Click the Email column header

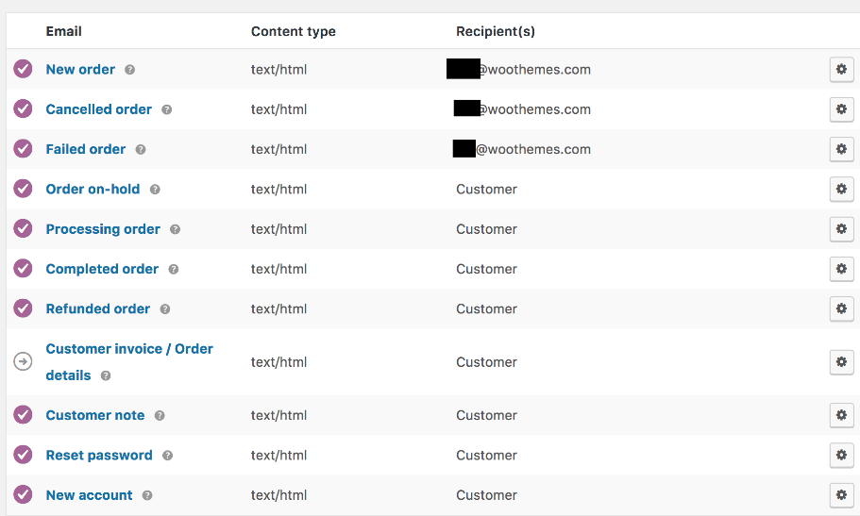point(63,31)
